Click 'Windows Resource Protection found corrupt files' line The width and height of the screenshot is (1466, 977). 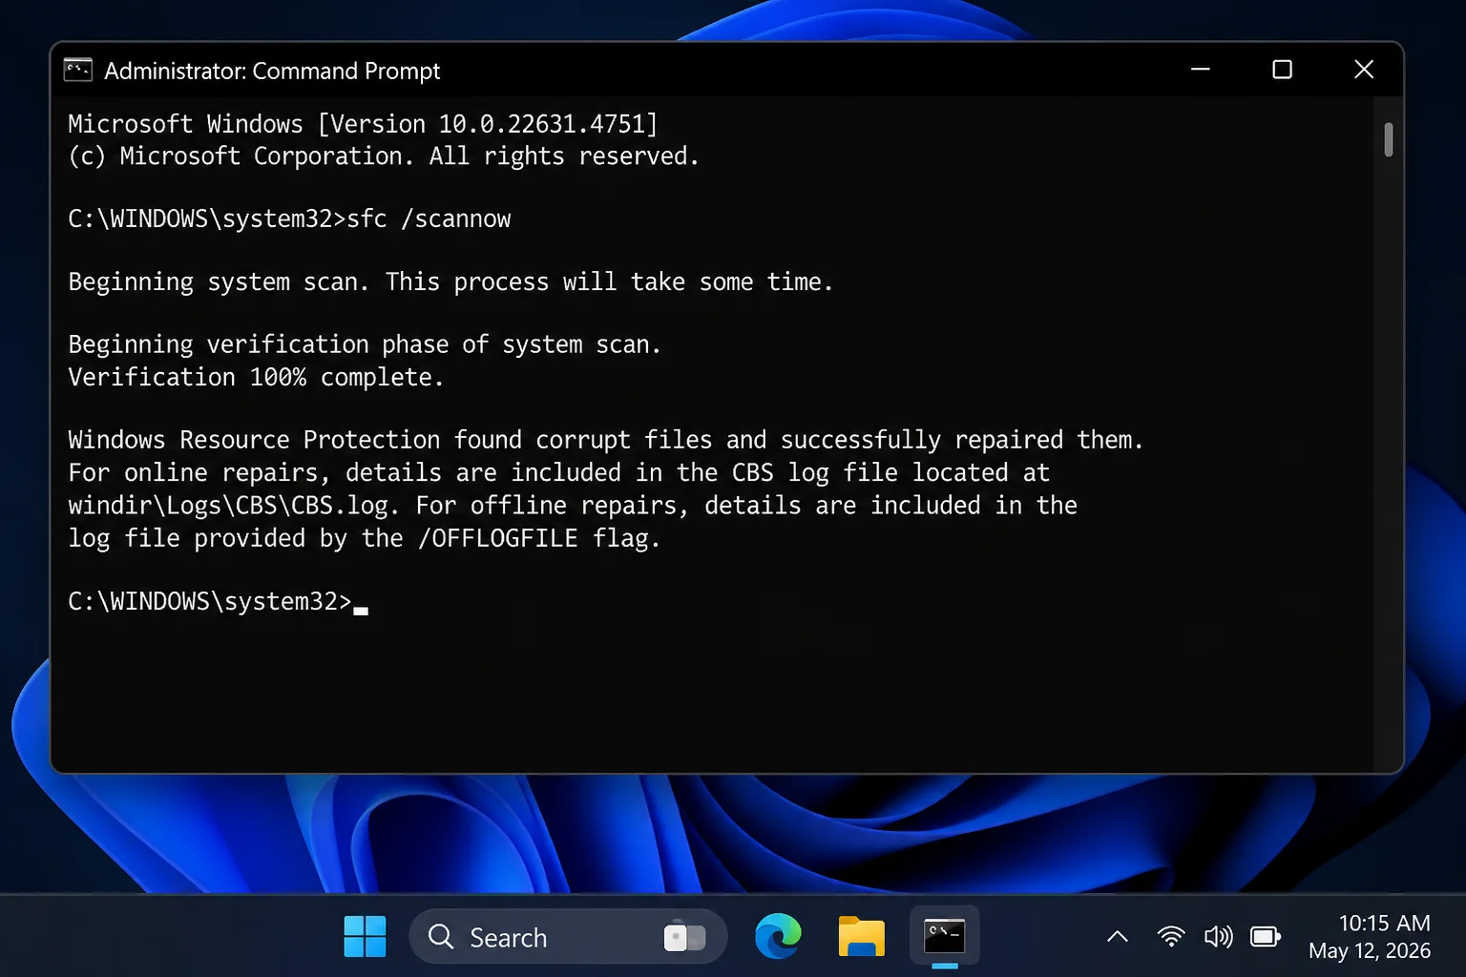[x=606, y=440]
